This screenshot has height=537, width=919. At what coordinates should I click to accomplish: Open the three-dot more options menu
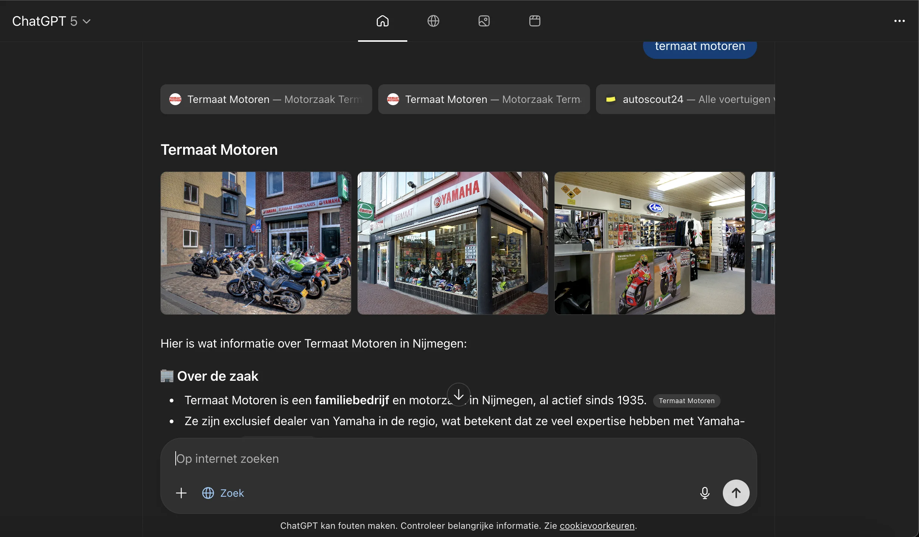[899, 21]
